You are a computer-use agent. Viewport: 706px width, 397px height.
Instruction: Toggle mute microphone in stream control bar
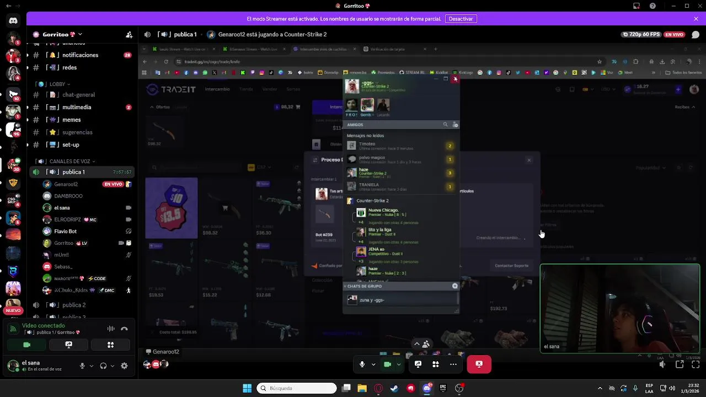[x=362, y=364]
